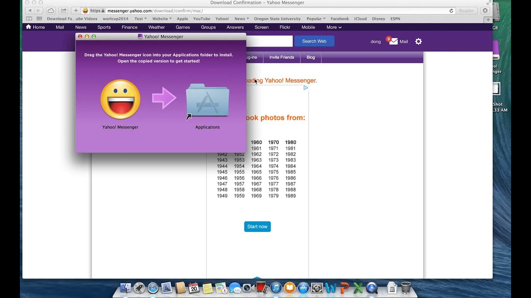This screenshot has height=298, width=531.
Task: Launch Microsoft PowerPoint from the Dock
Action: click(x=344, y=288)
